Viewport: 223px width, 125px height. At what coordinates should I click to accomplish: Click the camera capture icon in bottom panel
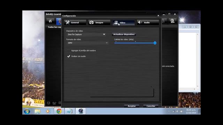[54, 103]
